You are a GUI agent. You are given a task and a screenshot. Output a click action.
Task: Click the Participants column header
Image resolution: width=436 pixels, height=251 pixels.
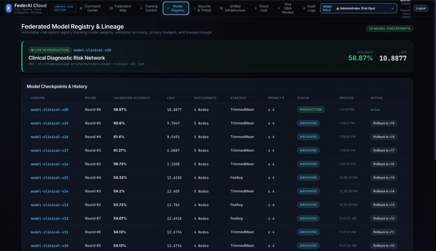(205, 98)
